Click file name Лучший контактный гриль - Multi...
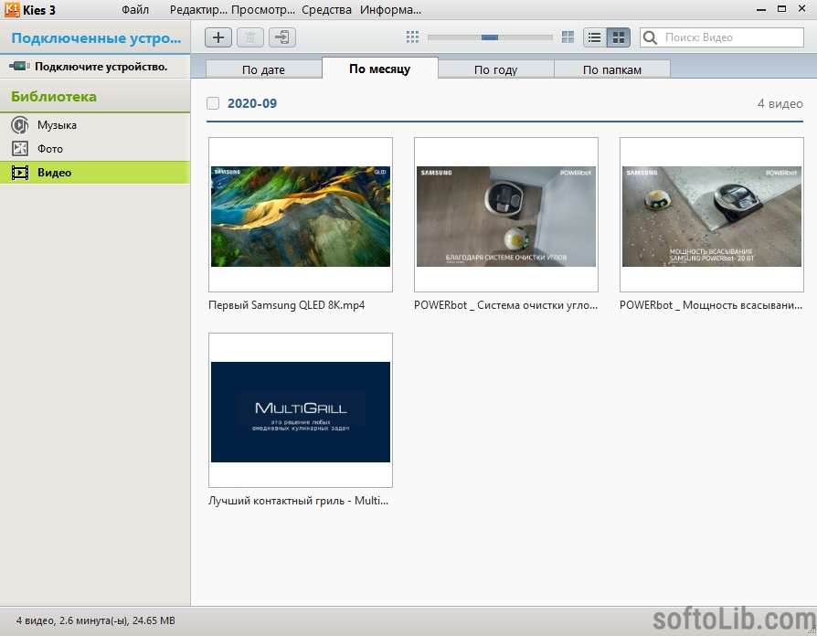 tap(299, 501)
